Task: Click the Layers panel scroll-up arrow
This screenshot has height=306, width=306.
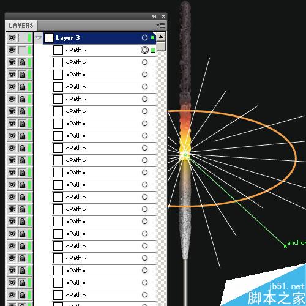Action: [x=161, y=37]
